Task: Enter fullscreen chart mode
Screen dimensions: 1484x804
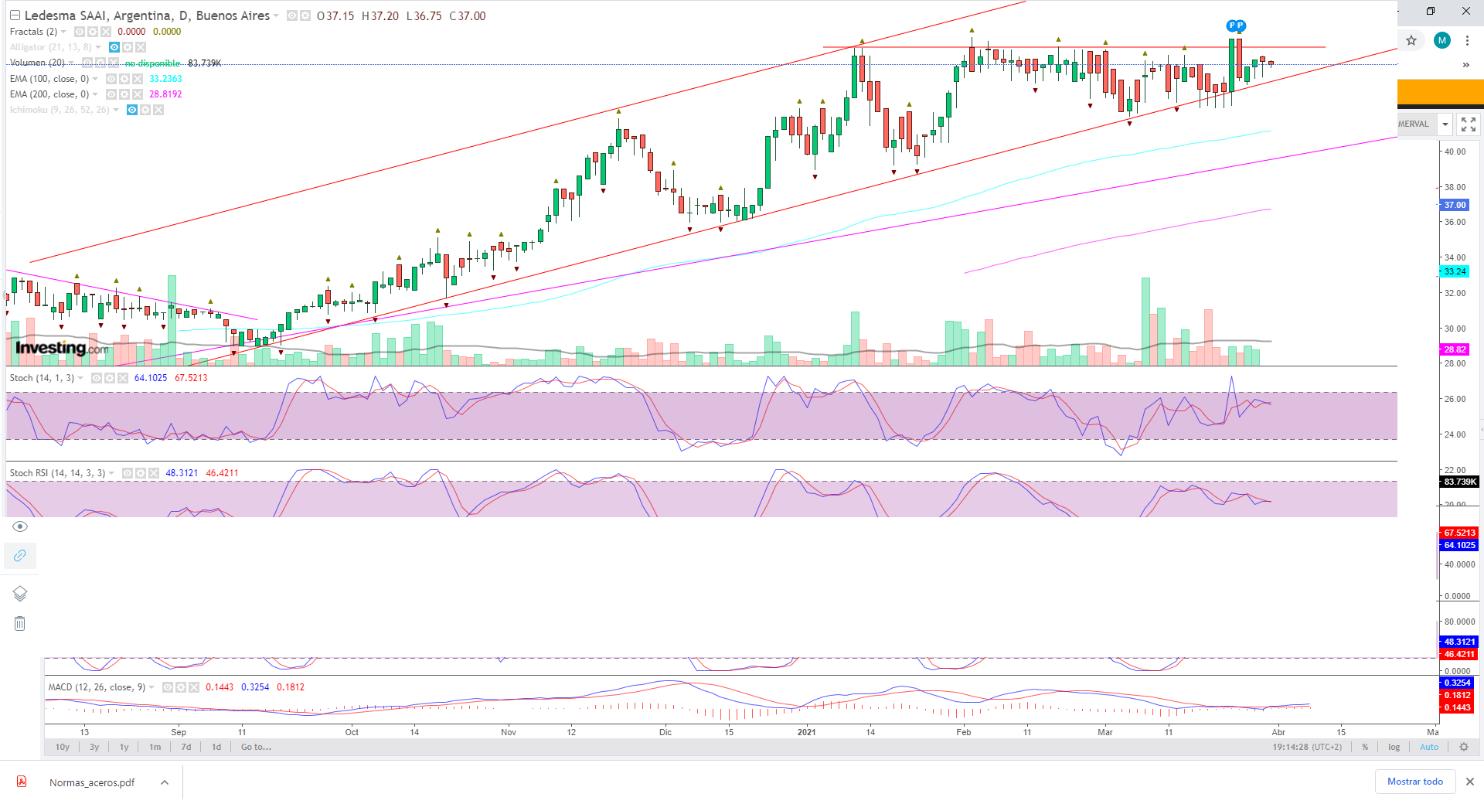Action: [x=1469, y=124]
